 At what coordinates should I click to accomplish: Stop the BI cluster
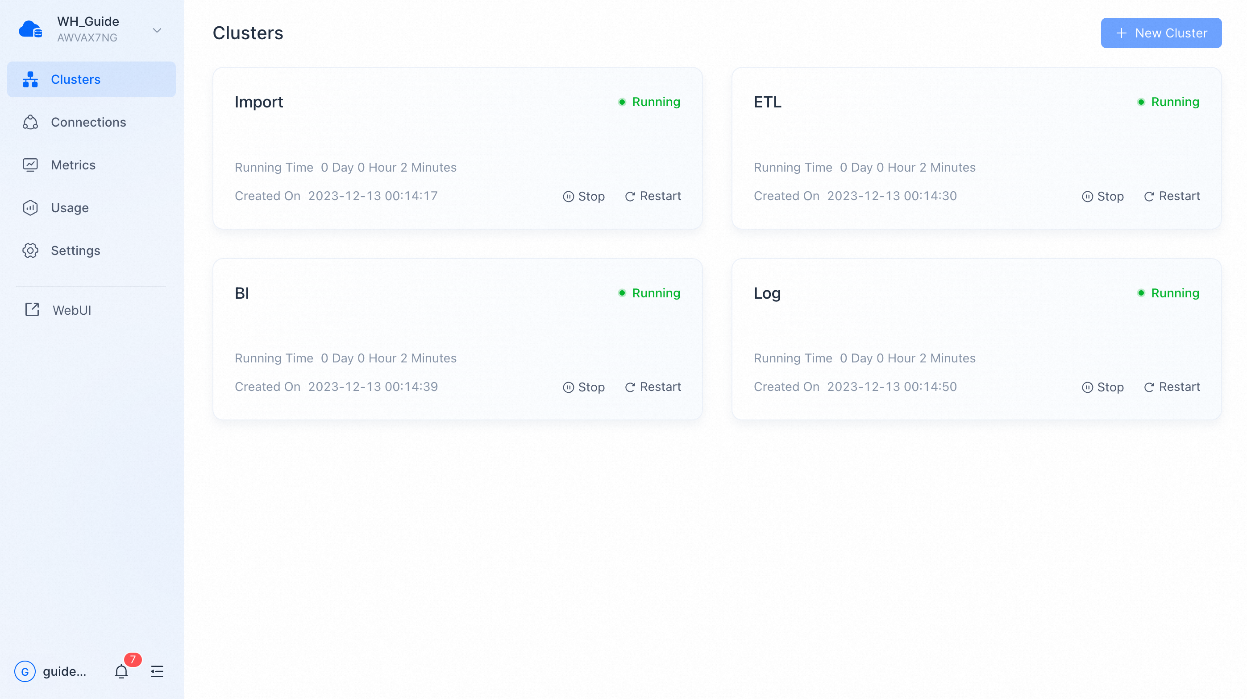[x=584, y=387]
